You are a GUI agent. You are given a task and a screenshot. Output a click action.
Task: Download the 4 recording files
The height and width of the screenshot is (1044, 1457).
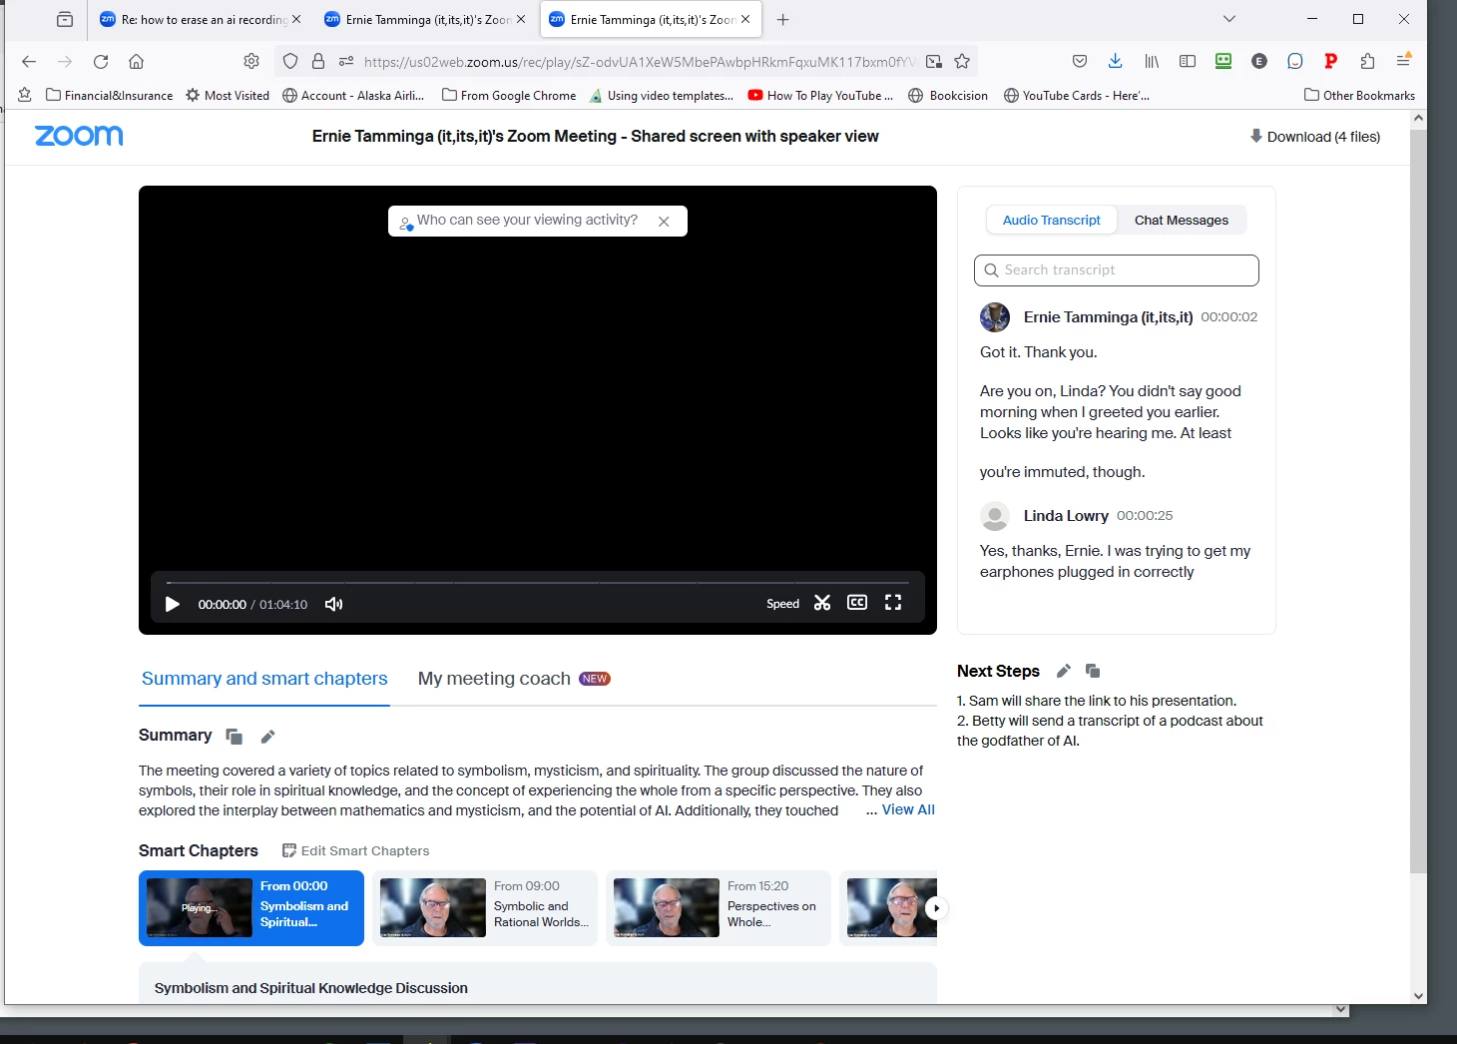pos(1315,137)
